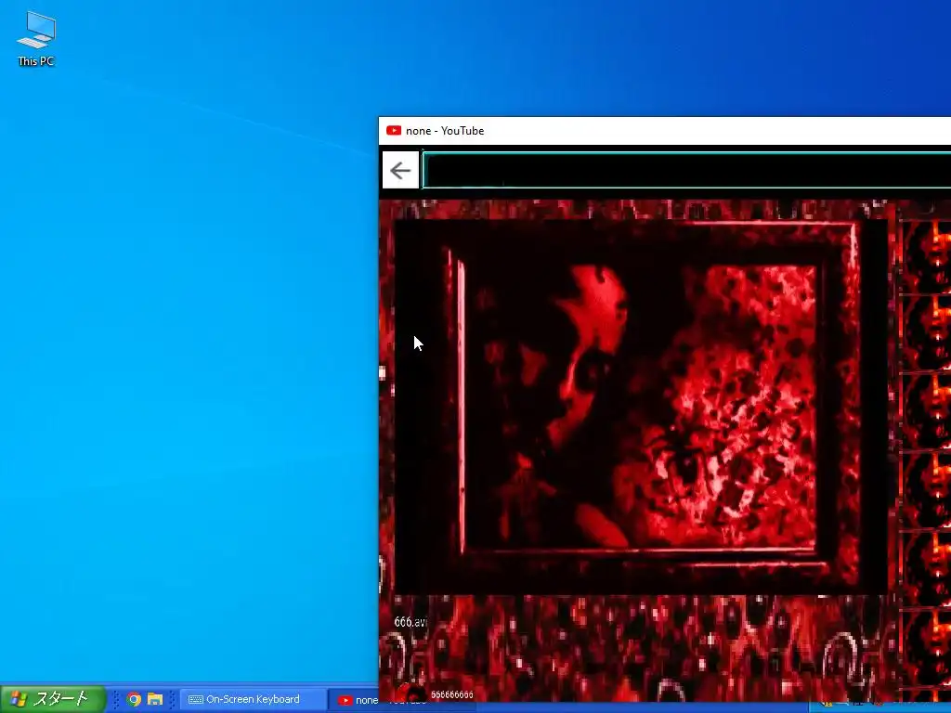Open the This PC desktop icon
Screen dimensions: 951x713
click(x=36, y=38)
